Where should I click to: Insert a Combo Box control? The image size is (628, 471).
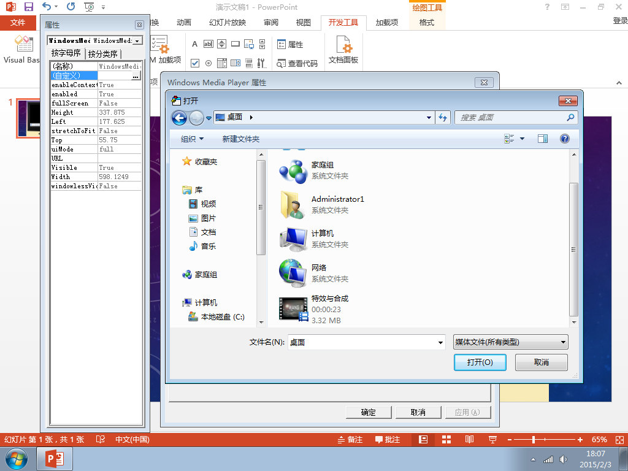pos(235,63)
